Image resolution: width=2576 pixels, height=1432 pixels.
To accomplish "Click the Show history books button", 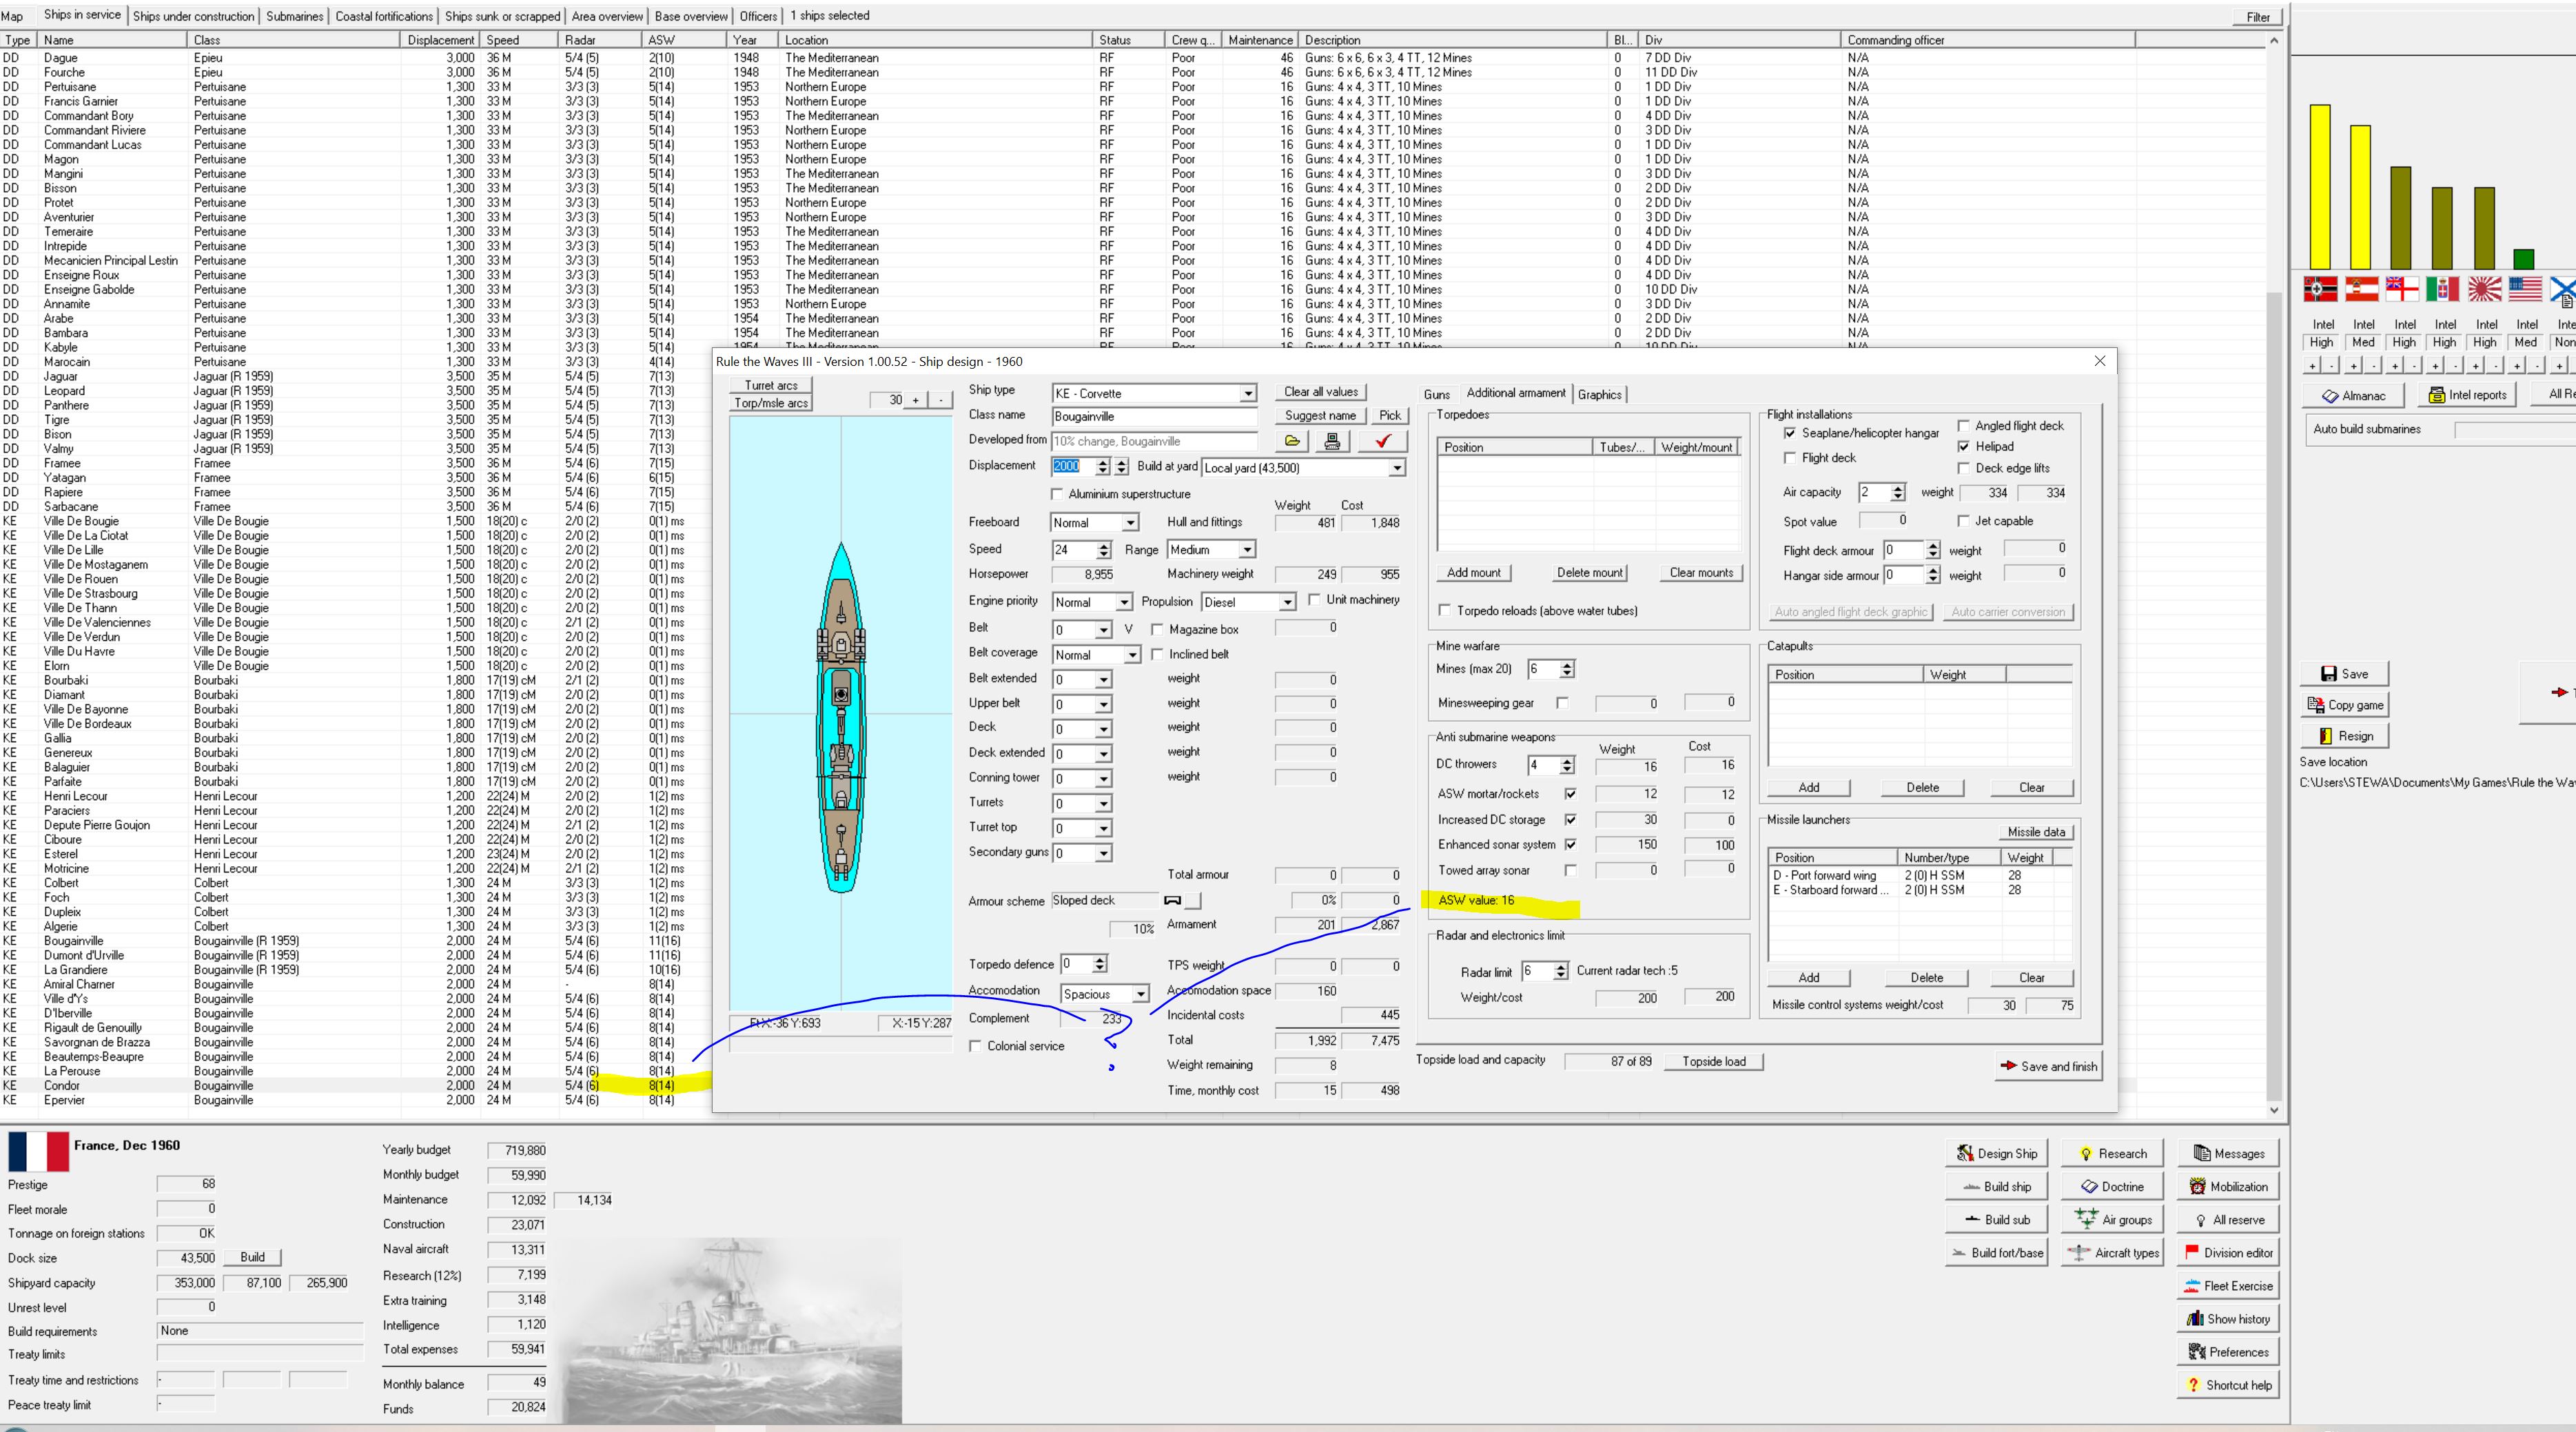I will (2227, 1318).
